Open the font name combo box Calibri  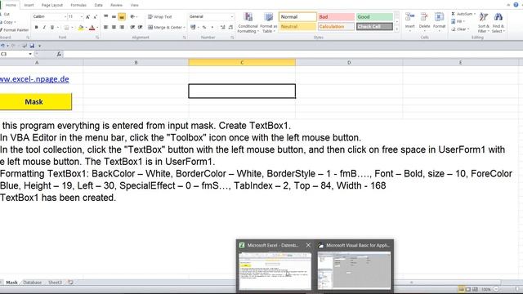click(x=49, y=16)
